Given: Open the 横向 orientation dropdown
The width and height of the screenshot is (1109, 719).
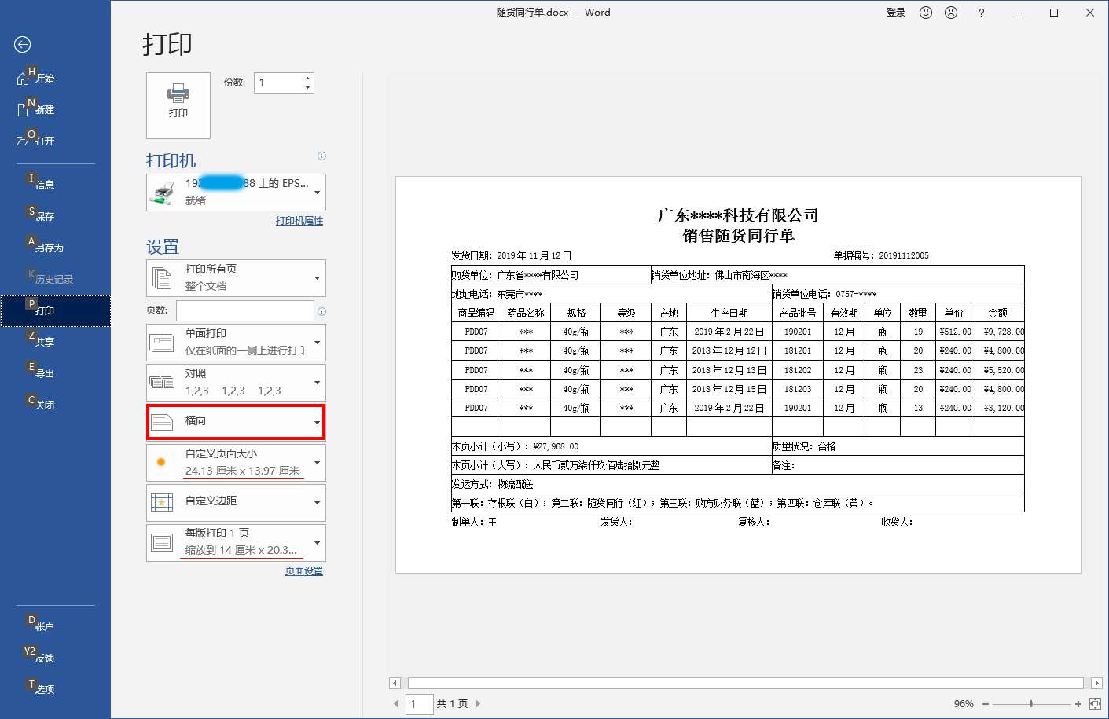Looking at the screenshot, I should click(236, 422).
